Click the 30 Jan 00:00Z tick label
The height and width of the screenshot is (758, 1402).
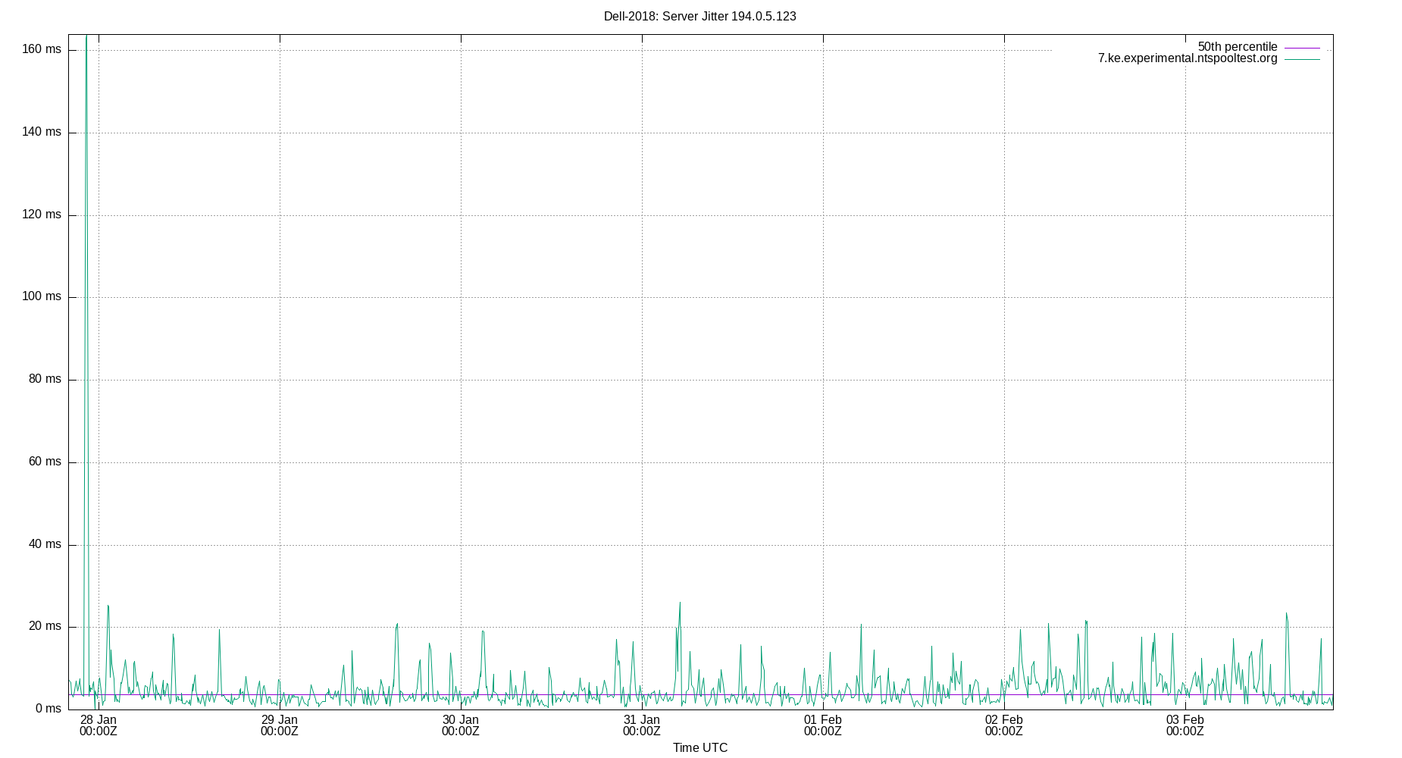click(461, 726)
